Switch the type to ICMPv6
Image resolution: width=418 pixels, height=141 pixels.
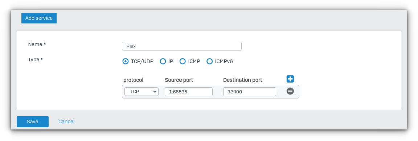click(x=209, y=62)
